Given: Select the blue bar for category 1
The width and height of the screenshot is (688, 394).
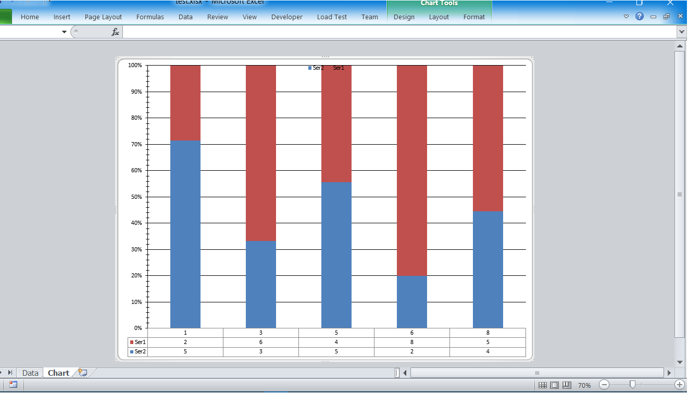Looking at the screenshot, I should tap(185, 234).
